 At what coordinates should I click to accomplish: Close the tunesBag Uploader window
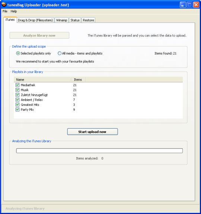tap(196, 5)
